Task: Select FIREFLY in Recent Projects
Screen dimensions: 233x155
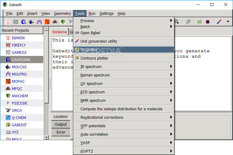Action: click(22, 45)
